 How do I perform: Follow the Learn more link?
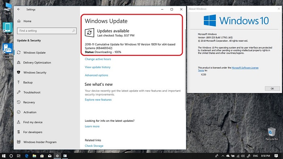click(92, 126)
